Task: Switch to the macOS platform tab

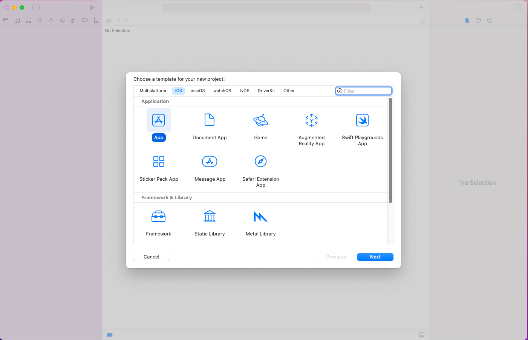Action: click(x=197, y=91)
